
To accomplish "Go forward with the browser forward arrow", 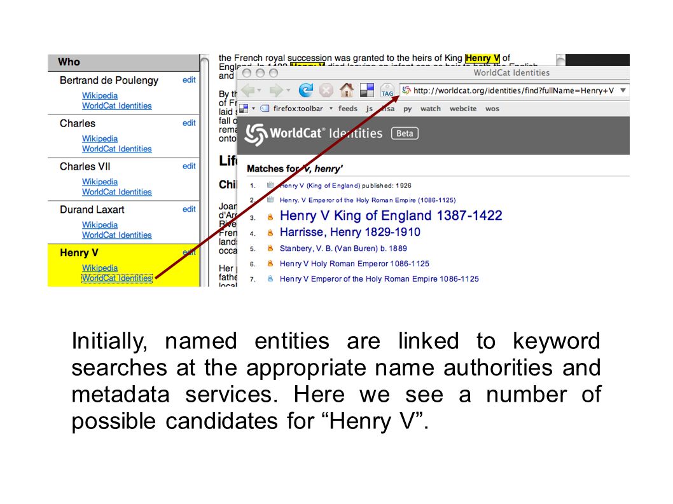I will pos(276,90).
